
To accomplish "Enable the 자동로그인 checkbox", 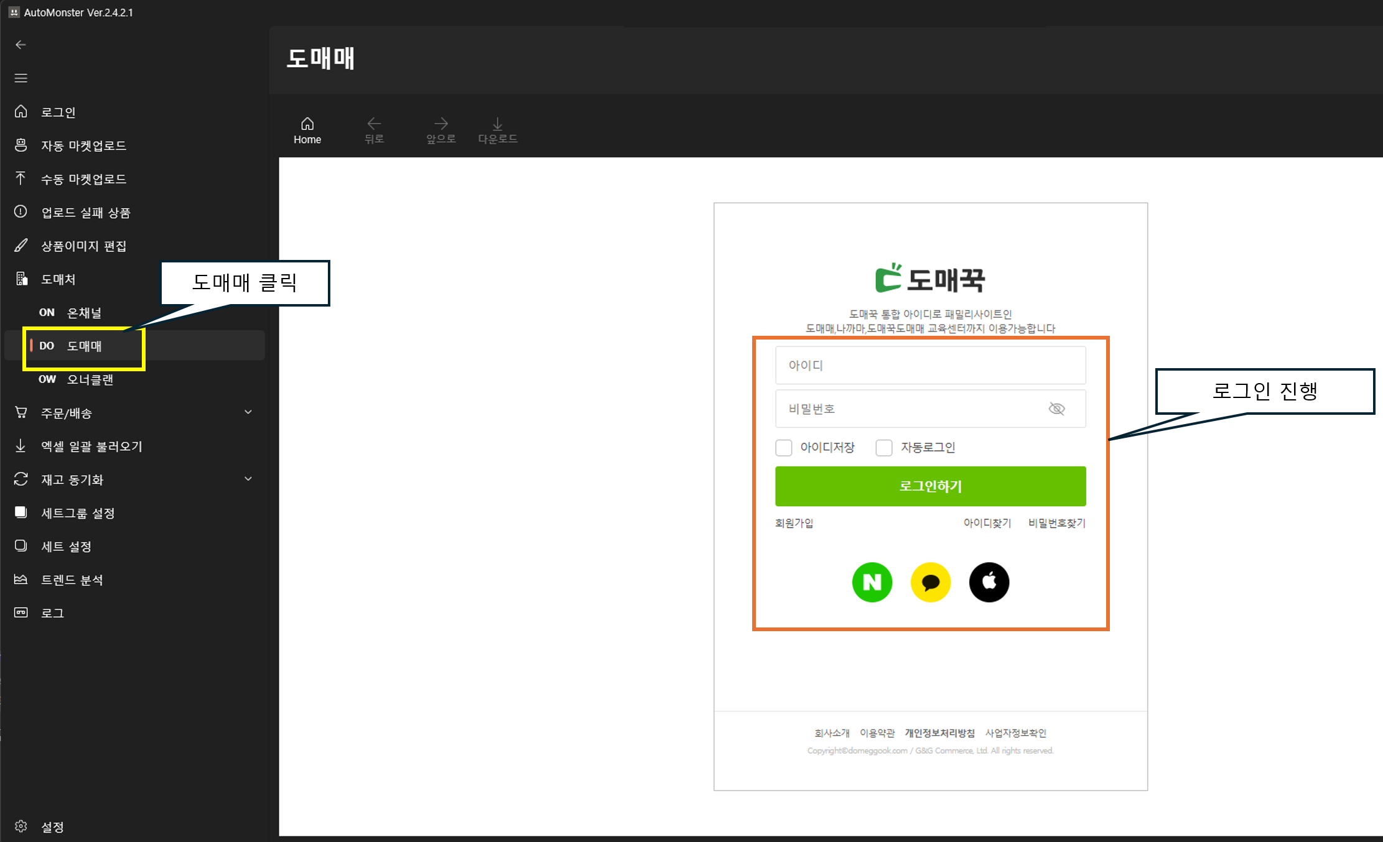I will pos(884,448).
